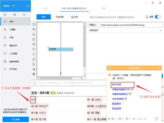
Task: Expand DOM path with double left arrow
Action: pyautogui.click(x=109, y=119)
